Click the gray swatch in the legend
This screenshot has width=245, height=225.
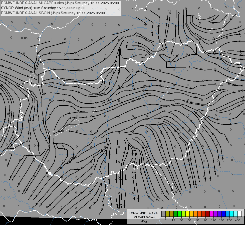[164, 214]
